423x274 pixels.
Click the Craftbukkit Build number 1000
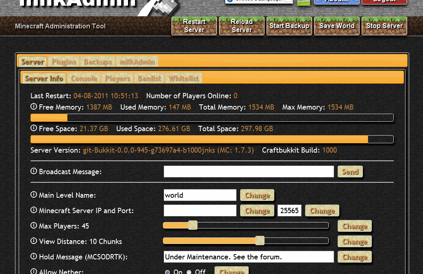click(x=330, y=150)
